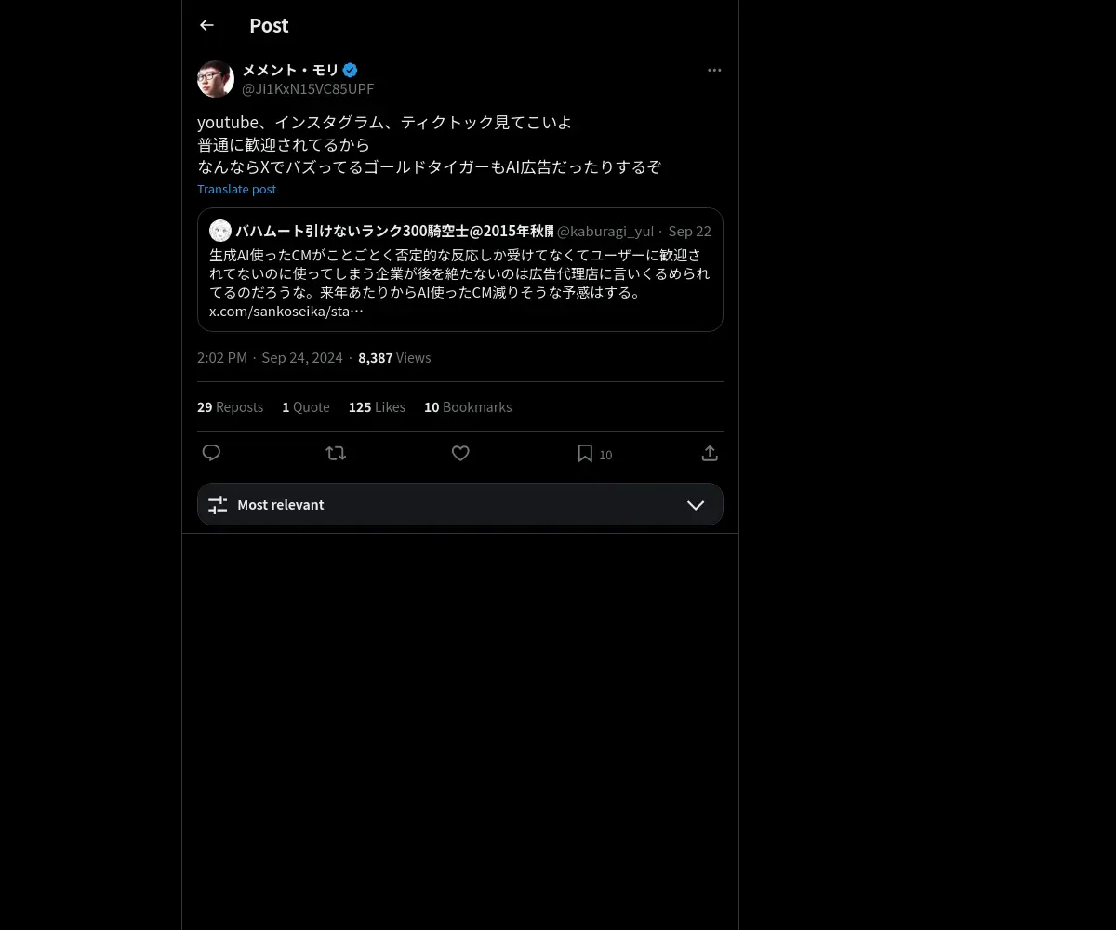Click the reply speech bubble icon

tap(211, 453)
